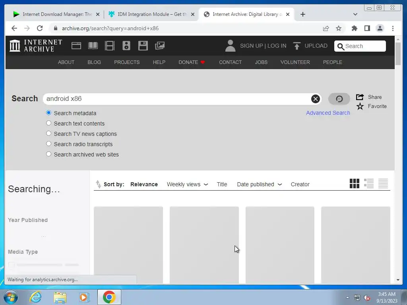
Task: Click SIGN UP | LOG IN link
Action: [263, 46]
